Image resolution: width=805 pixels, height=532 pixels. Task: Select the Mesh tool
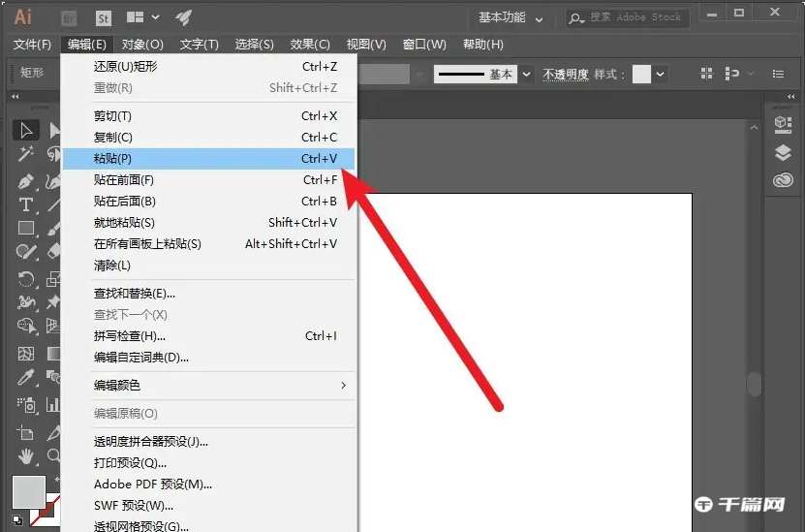click(25, 354)
